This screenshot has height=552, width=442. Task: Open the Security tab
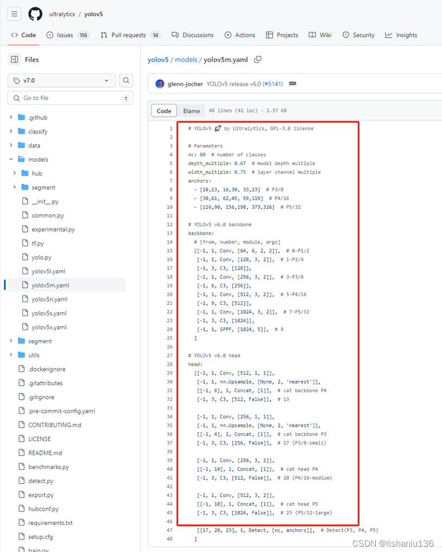point(358,35)
